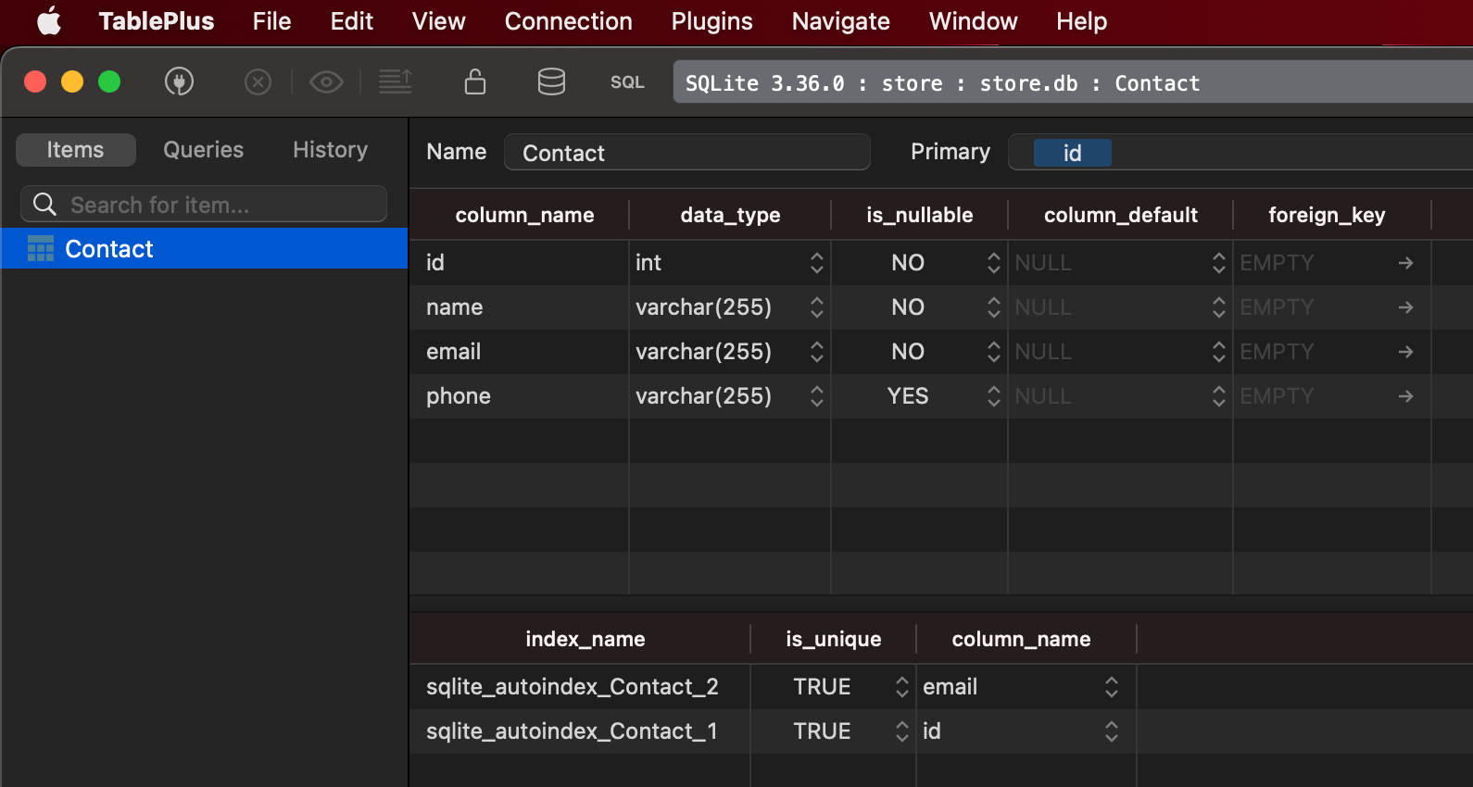The width and height of the screenshot is (1473, 787).
Task: Click the disconnect X circle icon
Action: 258,82
